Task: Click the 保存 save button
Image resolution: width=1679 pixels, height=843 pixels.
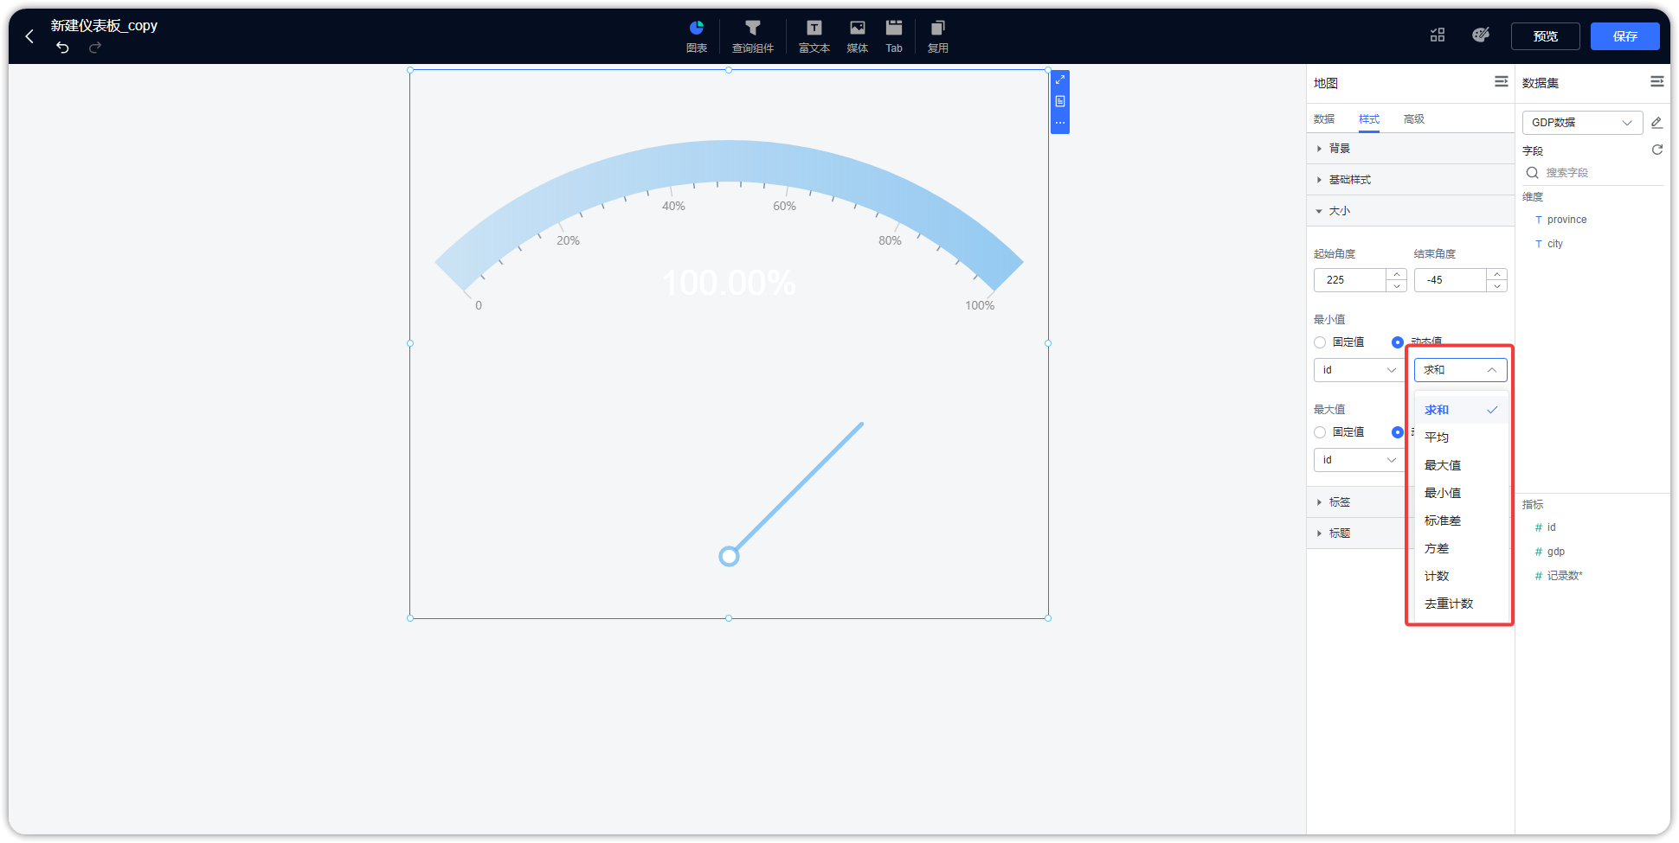Action: click(x=1624, y=36)
